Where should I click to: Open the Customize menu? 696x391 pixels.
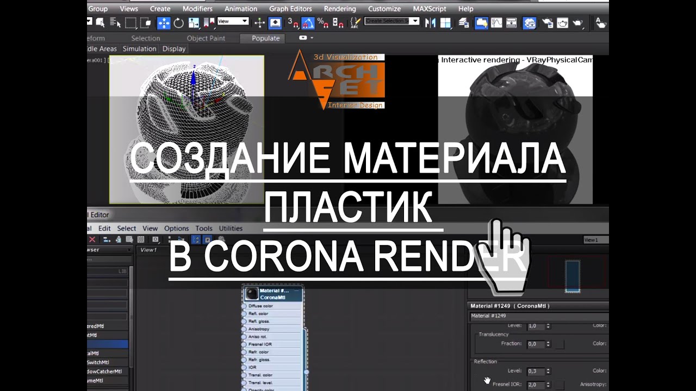pos(384,9)
